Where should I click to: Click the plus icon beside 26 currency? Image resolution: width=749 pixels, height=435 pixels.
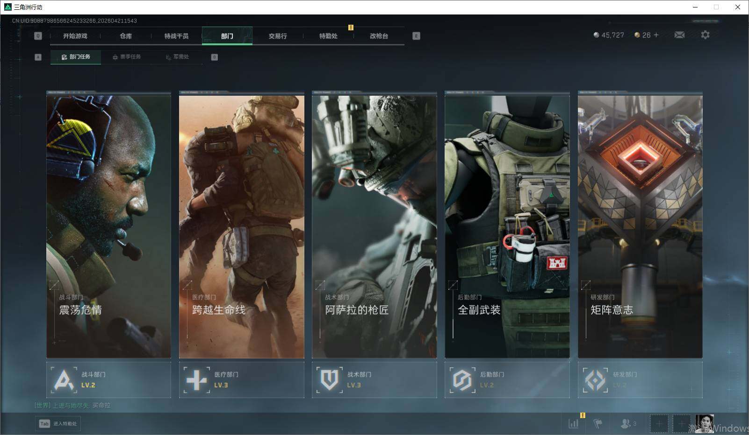656,35
